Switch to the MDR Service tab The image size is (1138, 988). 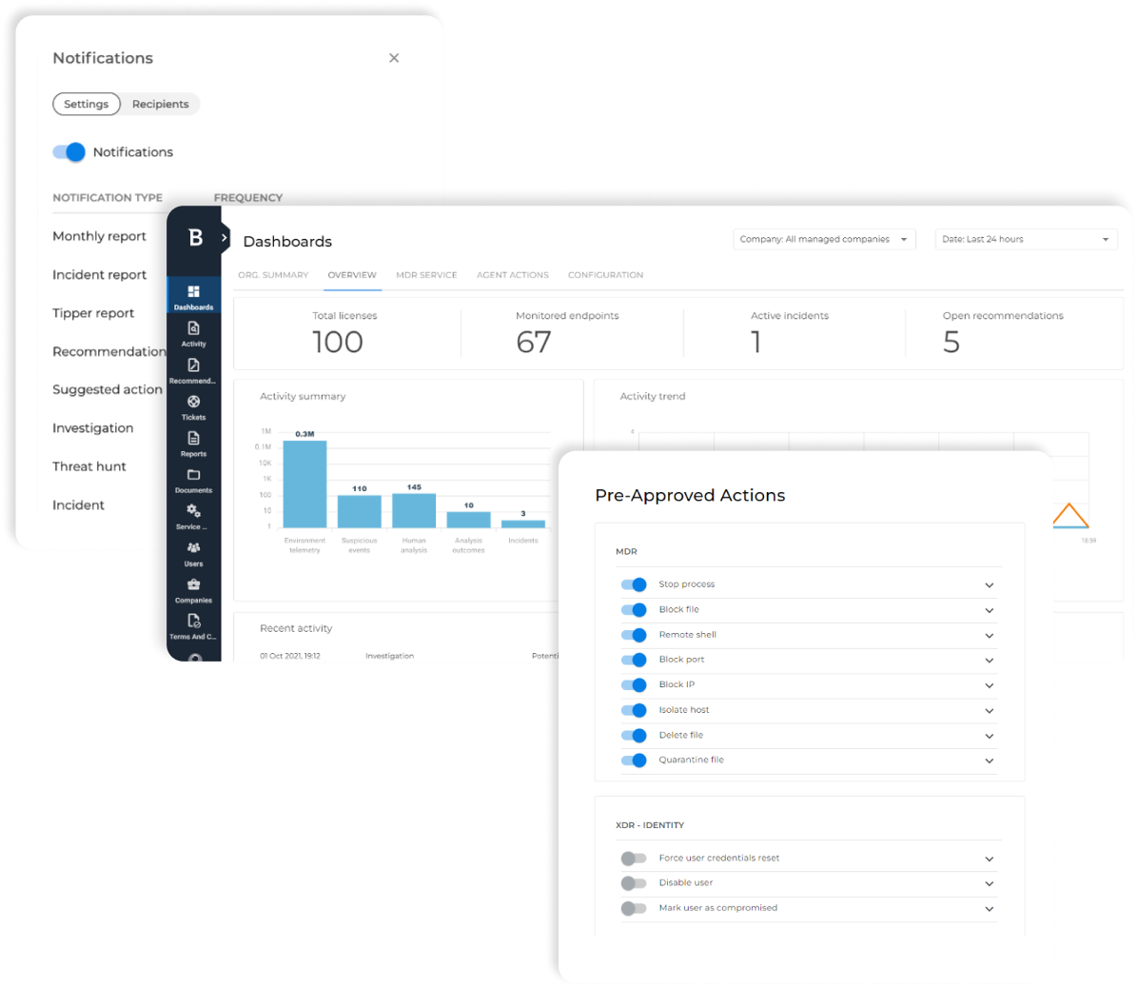point(426,275)
